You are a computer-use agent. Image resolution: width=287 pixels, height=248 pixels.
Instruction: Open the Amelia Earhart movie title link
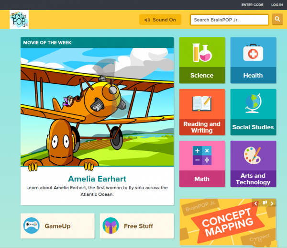(x=97, y=179)
